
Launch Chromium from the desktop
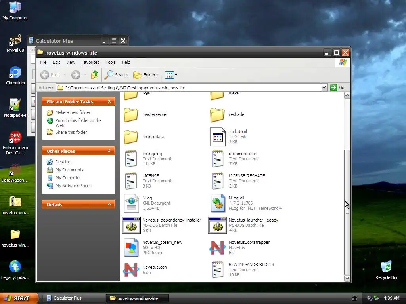coord(15,76)
